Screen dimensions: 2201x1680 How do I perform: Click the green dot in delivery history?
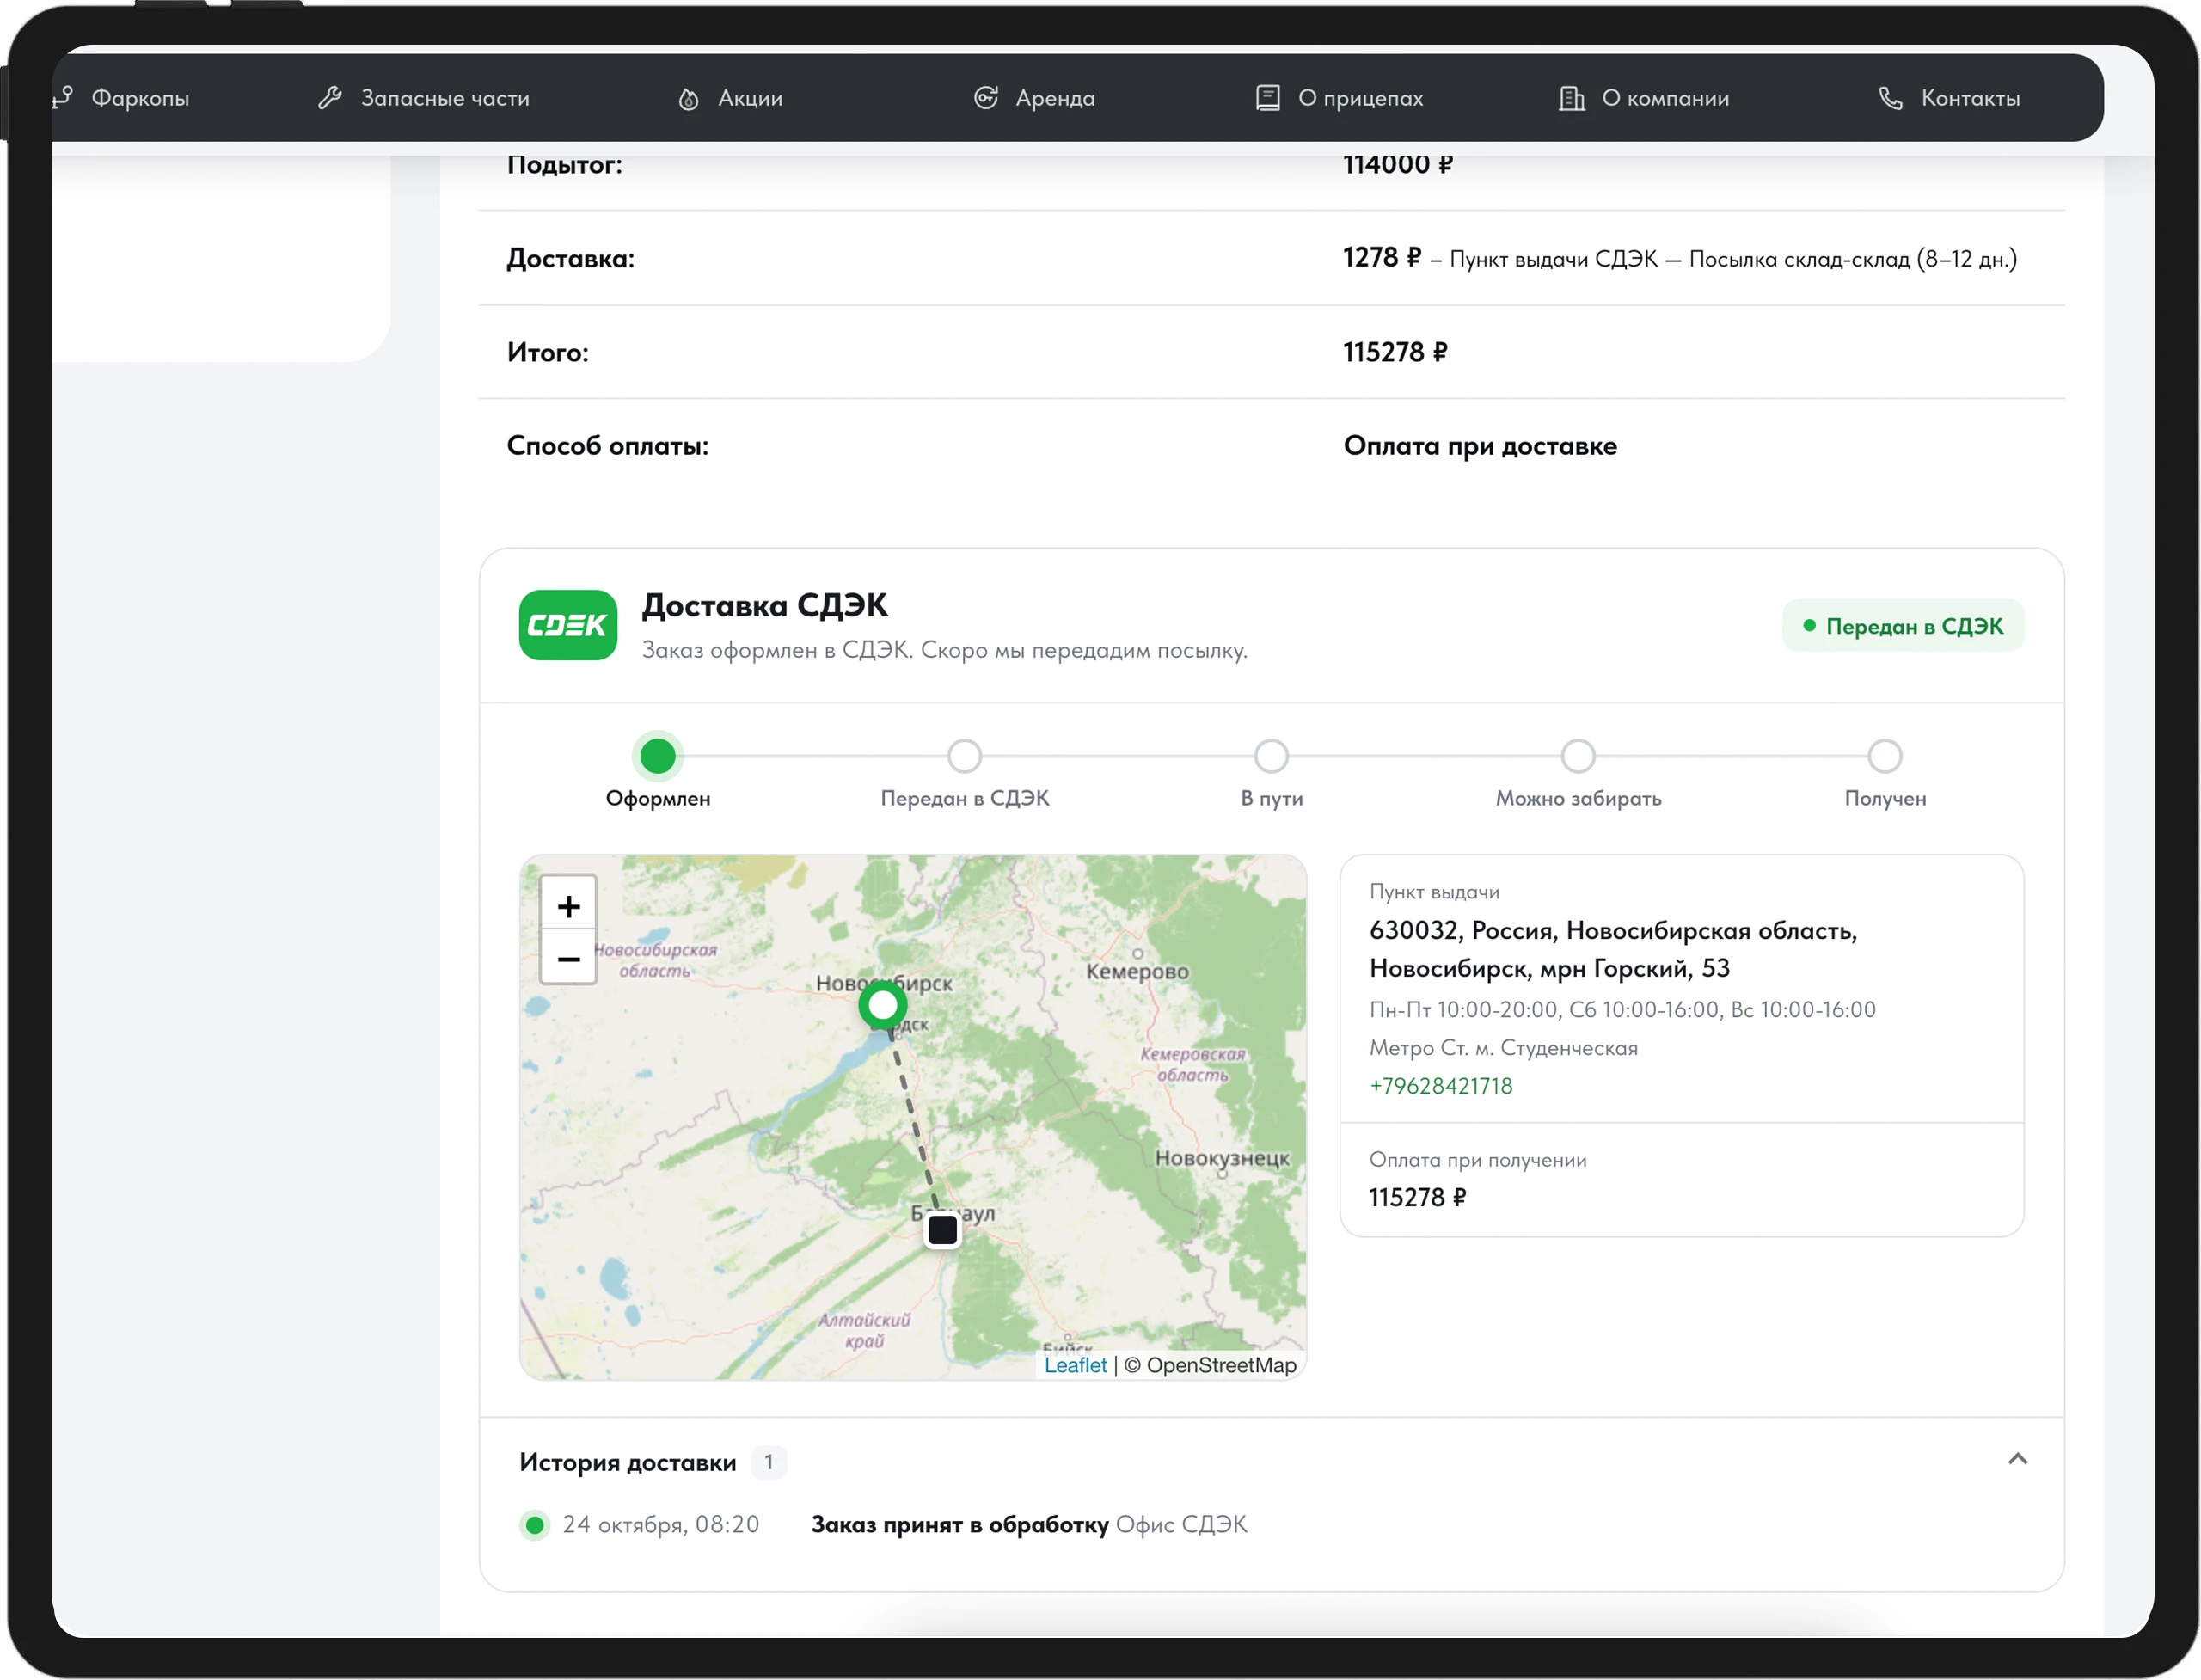click(x=535, y=1525)
